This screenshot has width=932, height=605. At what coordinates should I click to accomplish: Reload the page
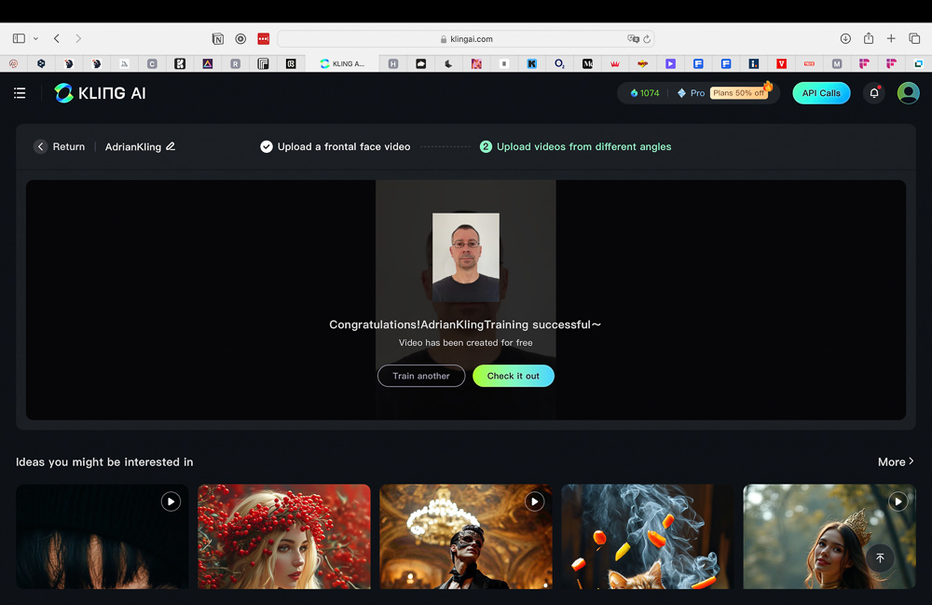(648, 38)
